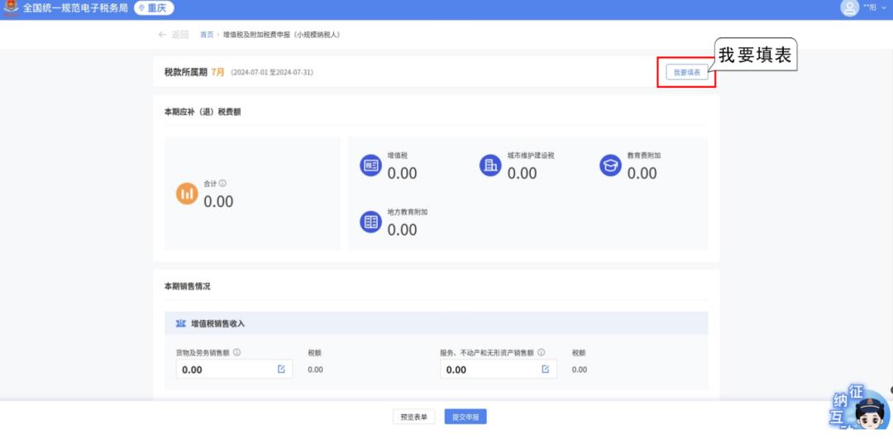This screenshot has height=439, width=893.
Task: Click the 城市维护建设税 building icon
Action: 490,165
